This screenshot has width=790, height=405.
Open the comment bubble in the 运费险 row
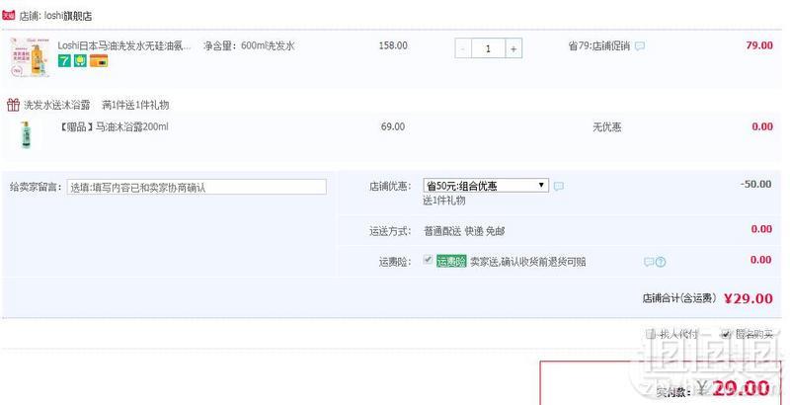[x=649, y=262]
